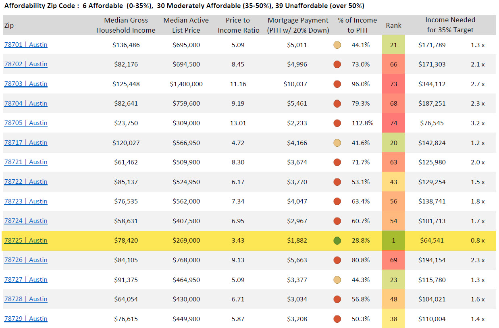The image size is (499, 328).
Task: Click the Income Needed for 35% Target header
Action: point(450,25)
